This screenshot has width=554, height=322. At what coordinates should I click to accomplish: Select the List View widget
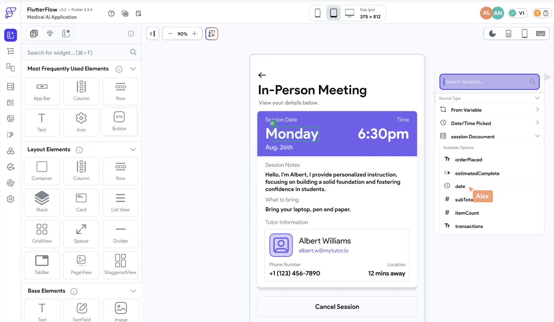coord(120,203)
